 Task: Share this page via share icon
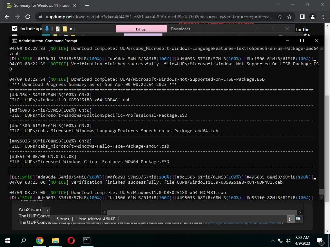[x=279, y=17]
